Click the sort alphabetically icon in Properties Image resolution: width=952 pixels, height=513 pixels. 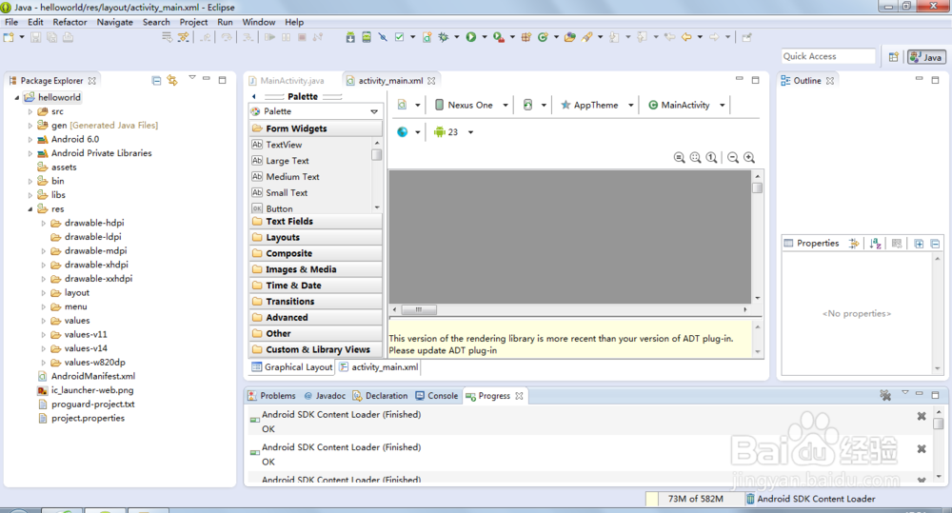[x=875, y=244]
